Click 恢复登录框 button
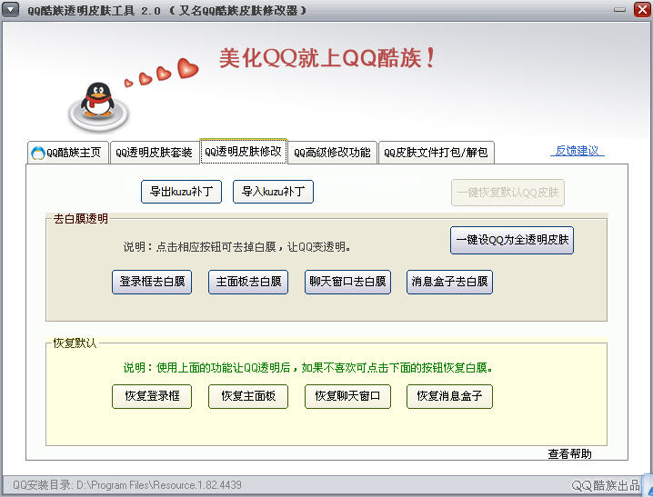 point(152,396)
